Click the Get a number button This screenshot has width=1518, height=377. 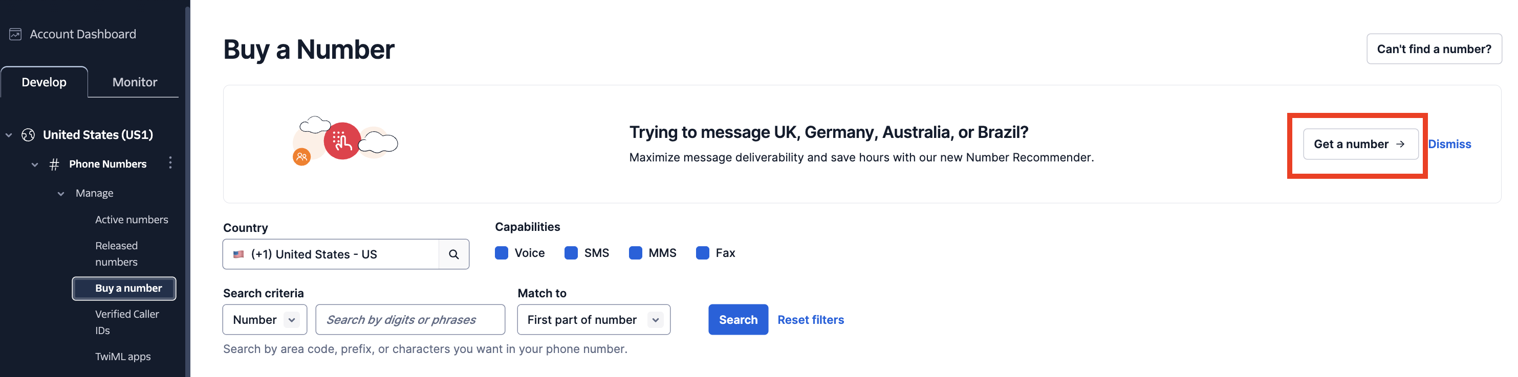(1360, 144)
